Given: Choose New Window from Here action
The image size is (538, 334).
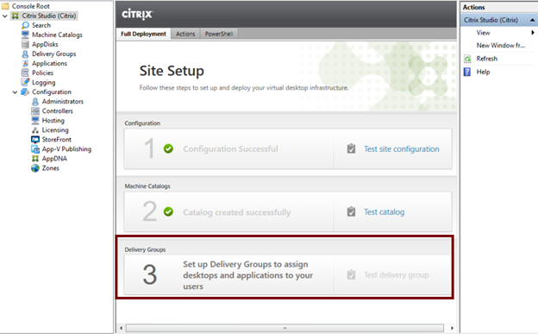Looking at the screenshot, I should [501, 46].
